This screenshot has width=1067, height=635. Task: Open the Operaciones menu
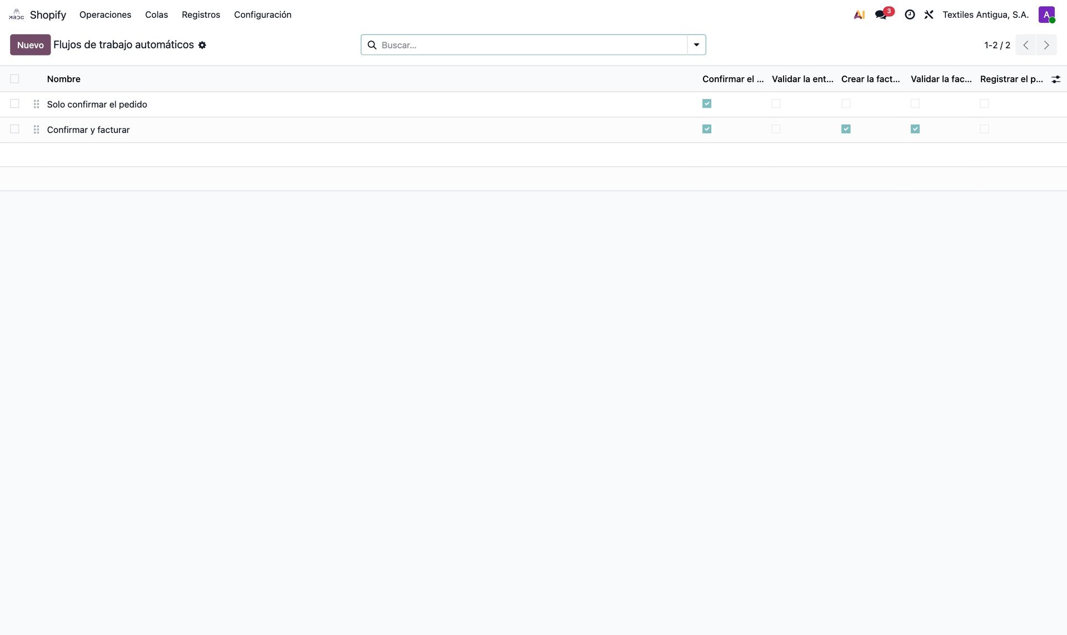105,15
